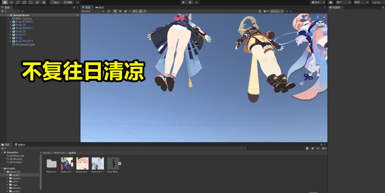The image size is (385, 193).
Task: Open the scene effects dropdown arrow
Action: [130, 11]
